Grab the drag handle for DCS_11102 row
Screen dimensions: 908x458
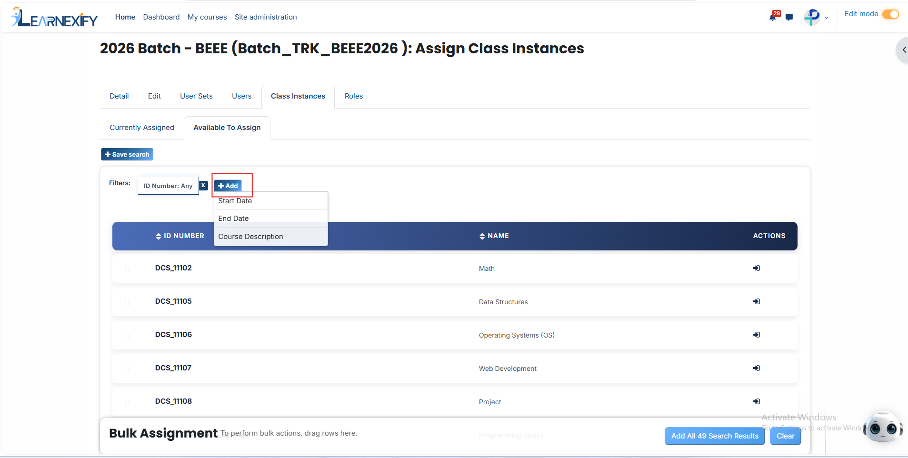coord(127,269)
